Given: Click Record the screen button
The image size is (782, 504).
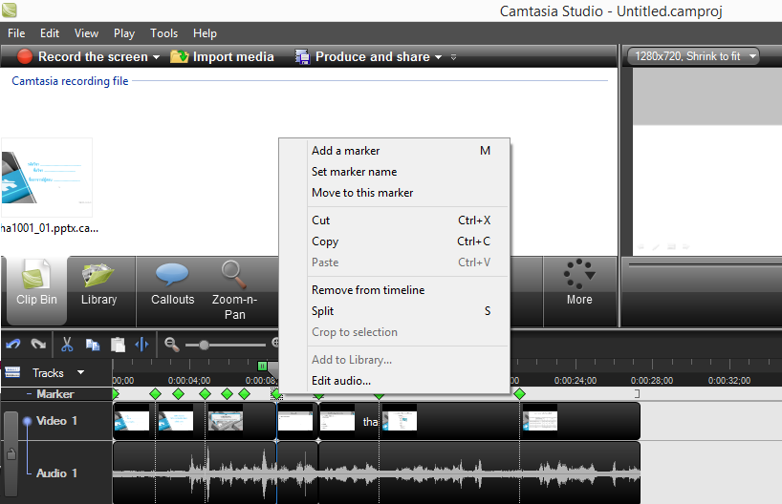Looking at the screenshot, I should tap(82, 57).
